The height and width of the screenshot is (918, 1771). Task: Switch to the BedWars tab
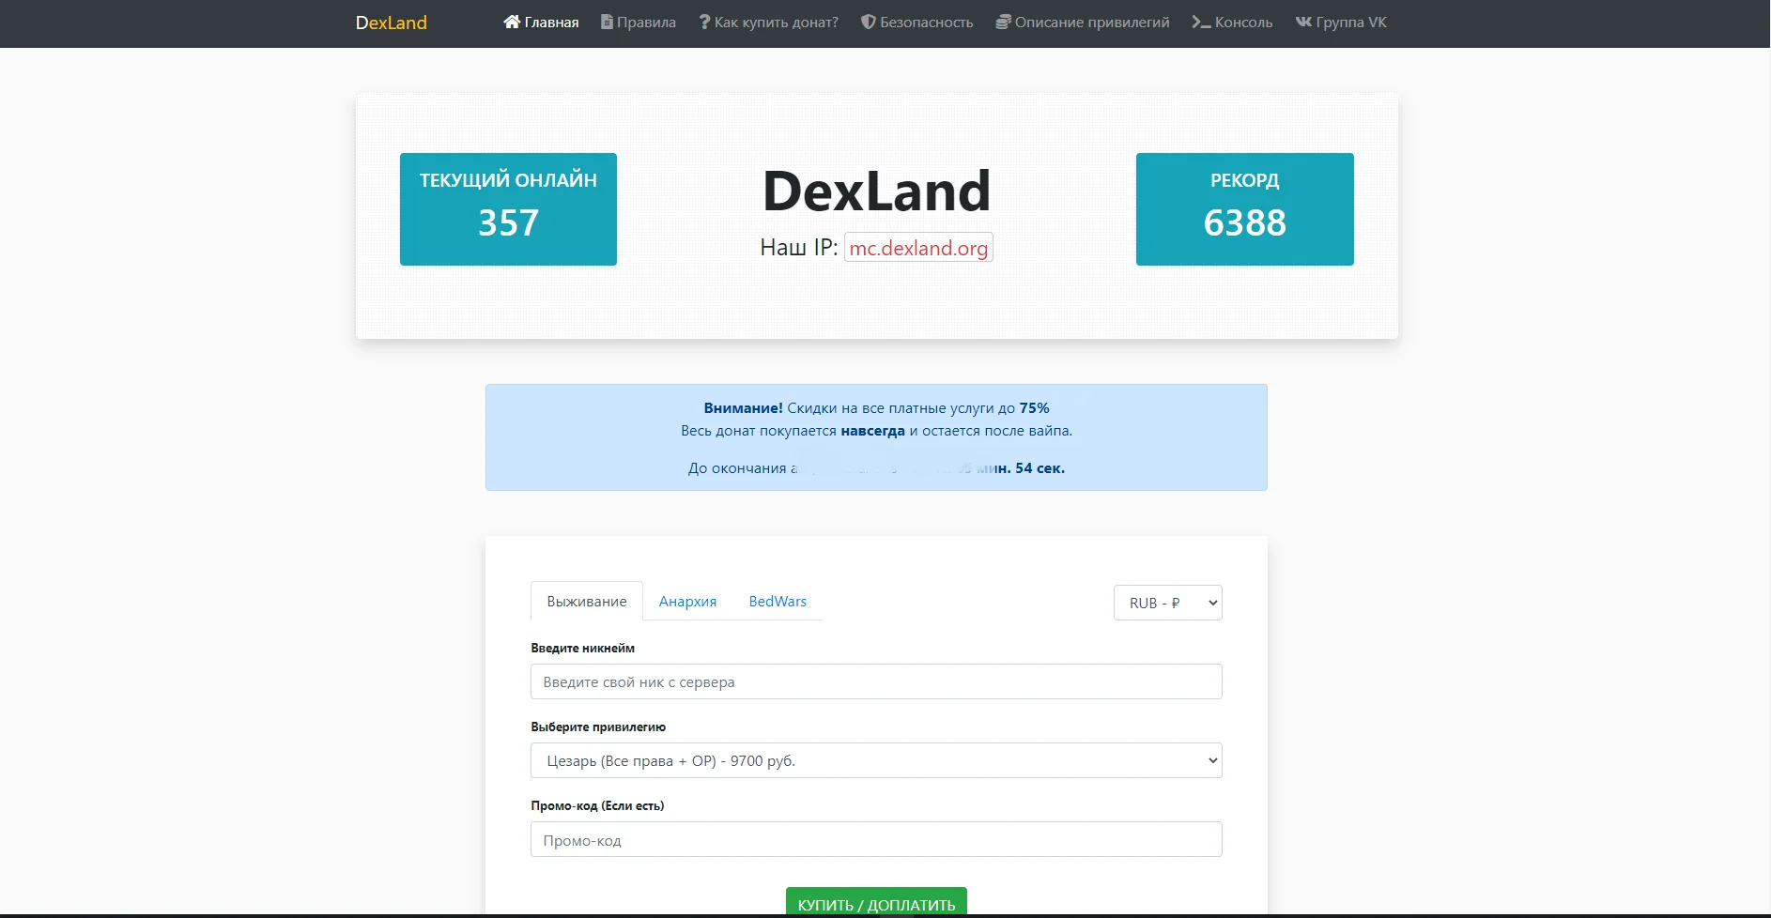[x=778, y=602]
